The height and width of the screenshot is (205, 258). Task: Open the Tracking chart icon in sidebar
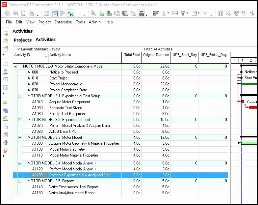[6, 88]
